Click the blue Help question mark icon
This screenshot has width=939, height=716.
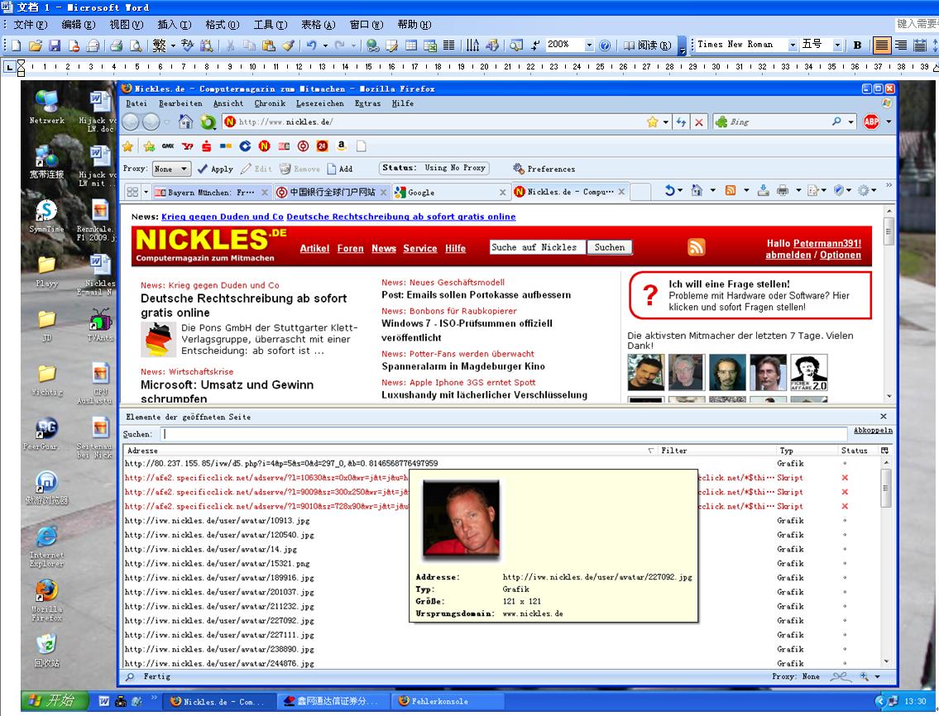tap(605, 45)
